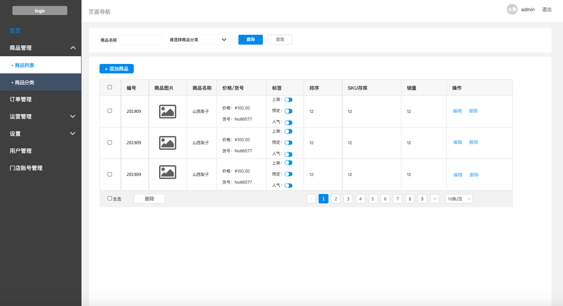Select 商品分类 in the sidebar
This screenshot has width=563, height=306.
(40, 82)
